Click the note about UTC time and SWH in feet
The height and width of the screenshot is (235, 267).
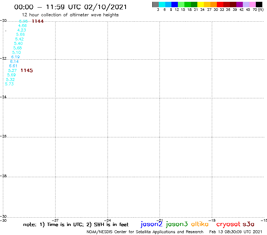(x=76, y=225)
